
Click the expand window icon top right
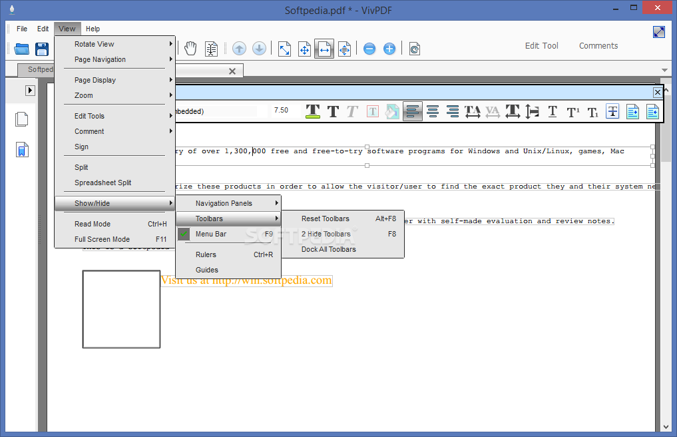pos(659,32)
